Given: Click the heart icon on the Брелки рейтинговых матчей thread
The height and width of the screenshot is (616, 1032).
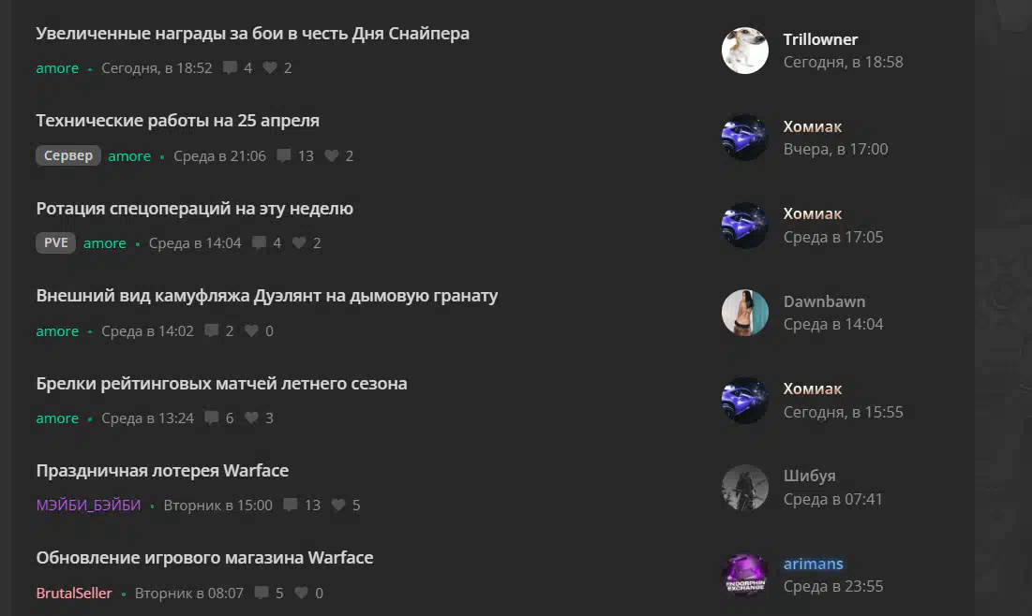Looking at the screenshot, I should [x=251, y=418].
